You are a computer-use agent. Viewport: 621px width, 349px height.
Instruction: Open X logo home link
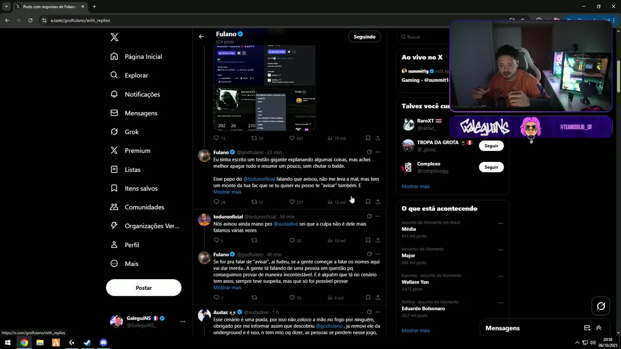114,37
